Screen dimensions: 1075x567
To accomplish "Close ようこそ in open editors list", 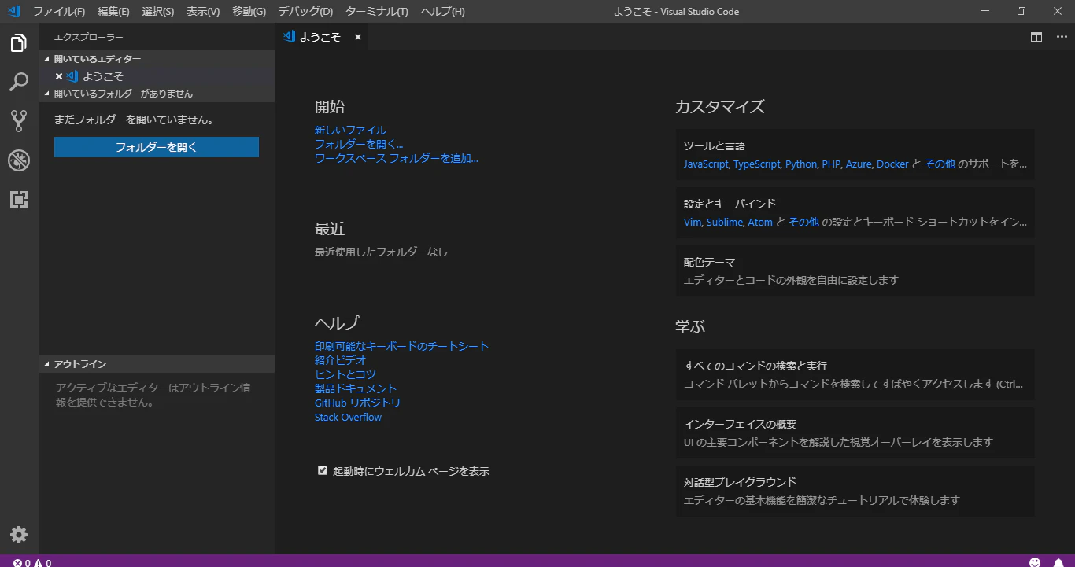I will 59,76.
